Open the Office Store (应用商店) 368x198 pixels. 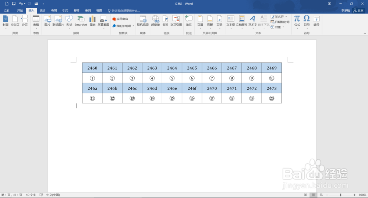[120, 19]
